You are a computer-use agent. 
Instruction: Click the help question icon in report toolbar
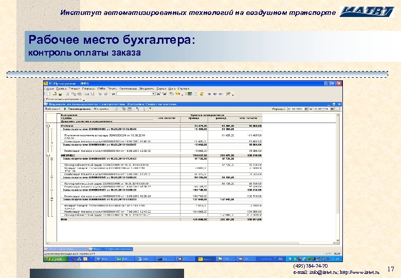[150, 109]
